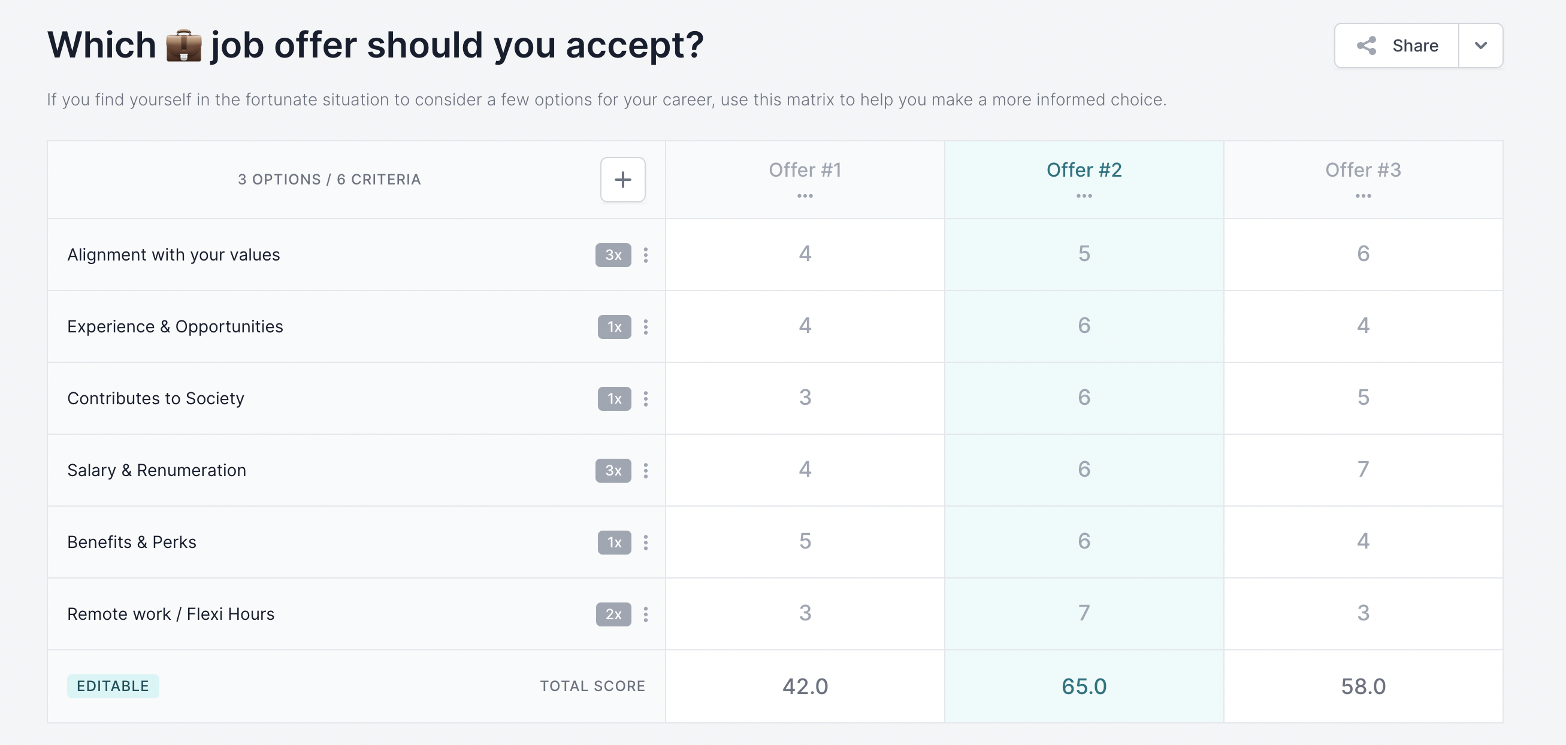Edit Offer #2 score for Salary & Renumeration
The width and height of the screenshot is (1566, 745).
click(x=1084, y=469)
